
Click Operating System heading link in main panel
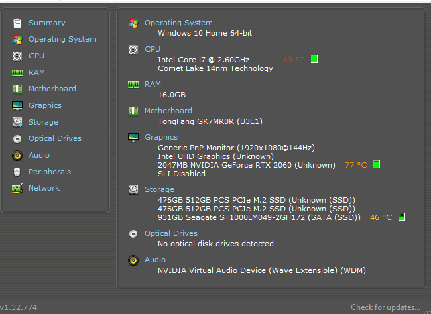coord(178,23)
